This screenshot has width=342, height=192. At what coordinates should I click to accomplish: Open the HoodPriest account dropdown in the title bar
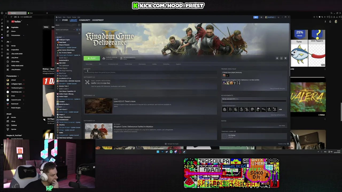(x=270, y=17)
